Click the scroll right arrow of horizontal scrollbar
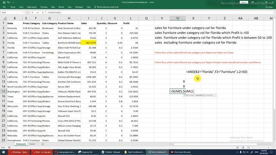Image resolution: width=276 pixels, height=155 pixels. pyautogui.click(x=272, y=144)
